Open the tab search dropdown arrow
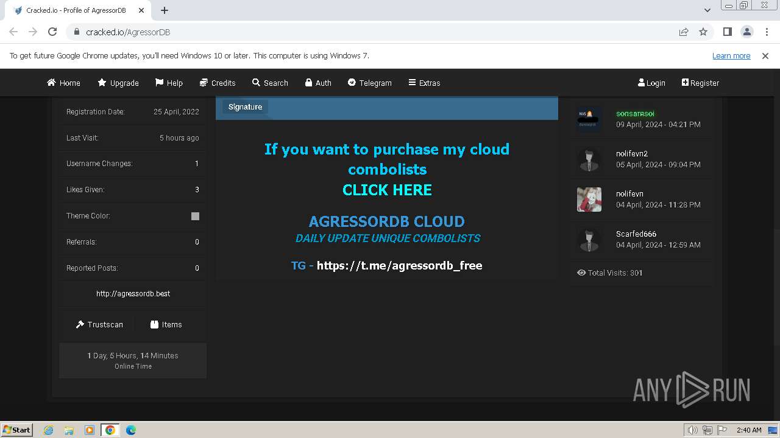This screenshot has width=780, height=438. 707,10
